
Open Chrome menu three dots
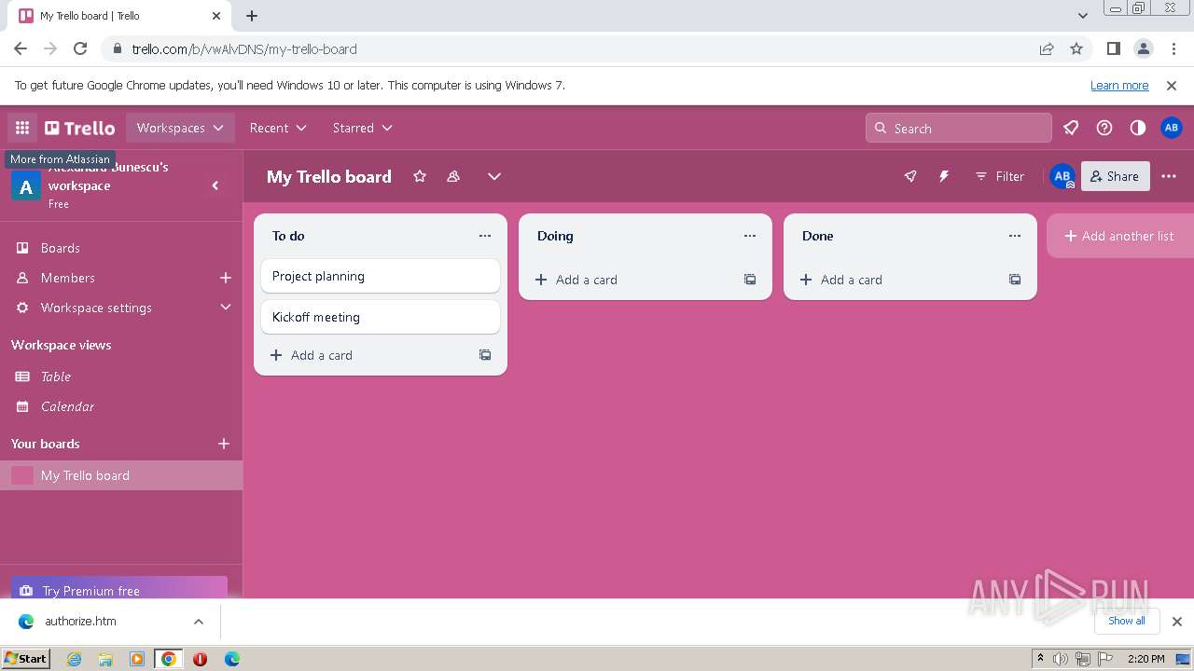point(1173,48)
